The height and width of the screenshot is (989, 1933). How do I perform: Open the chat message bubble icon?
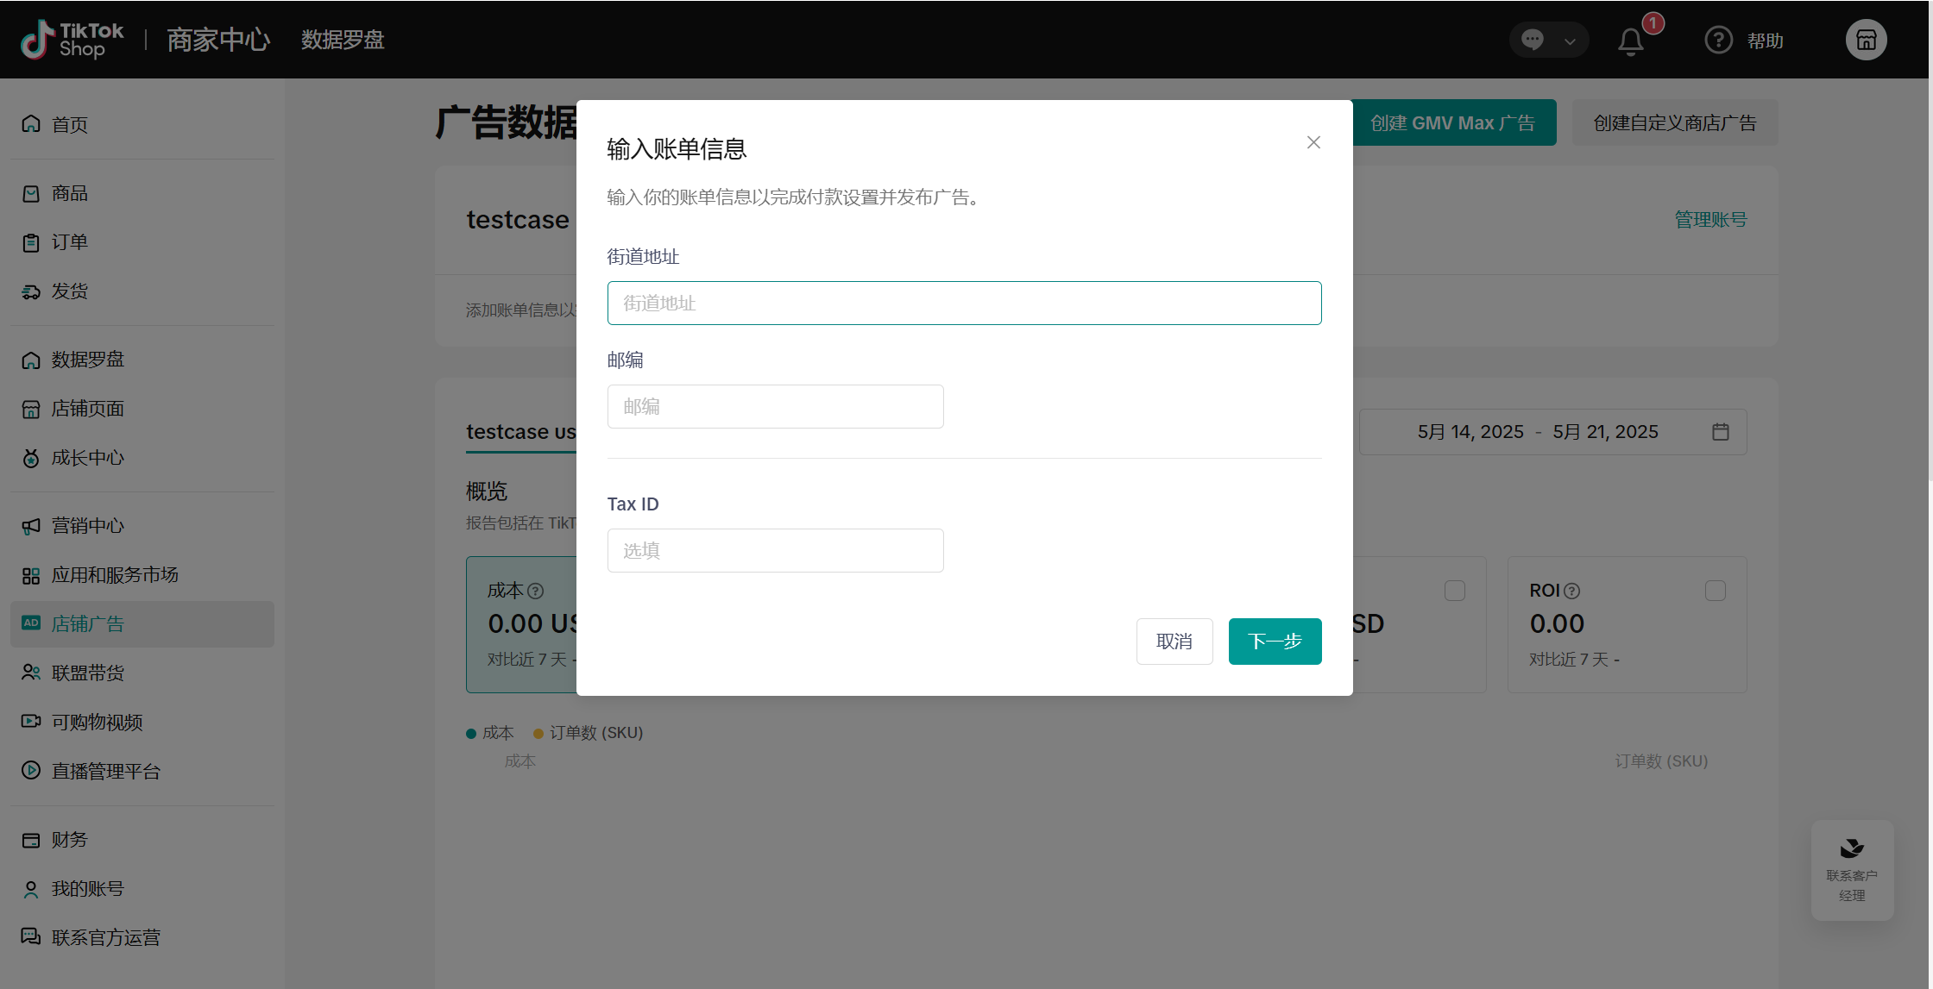pos(1533,40)
